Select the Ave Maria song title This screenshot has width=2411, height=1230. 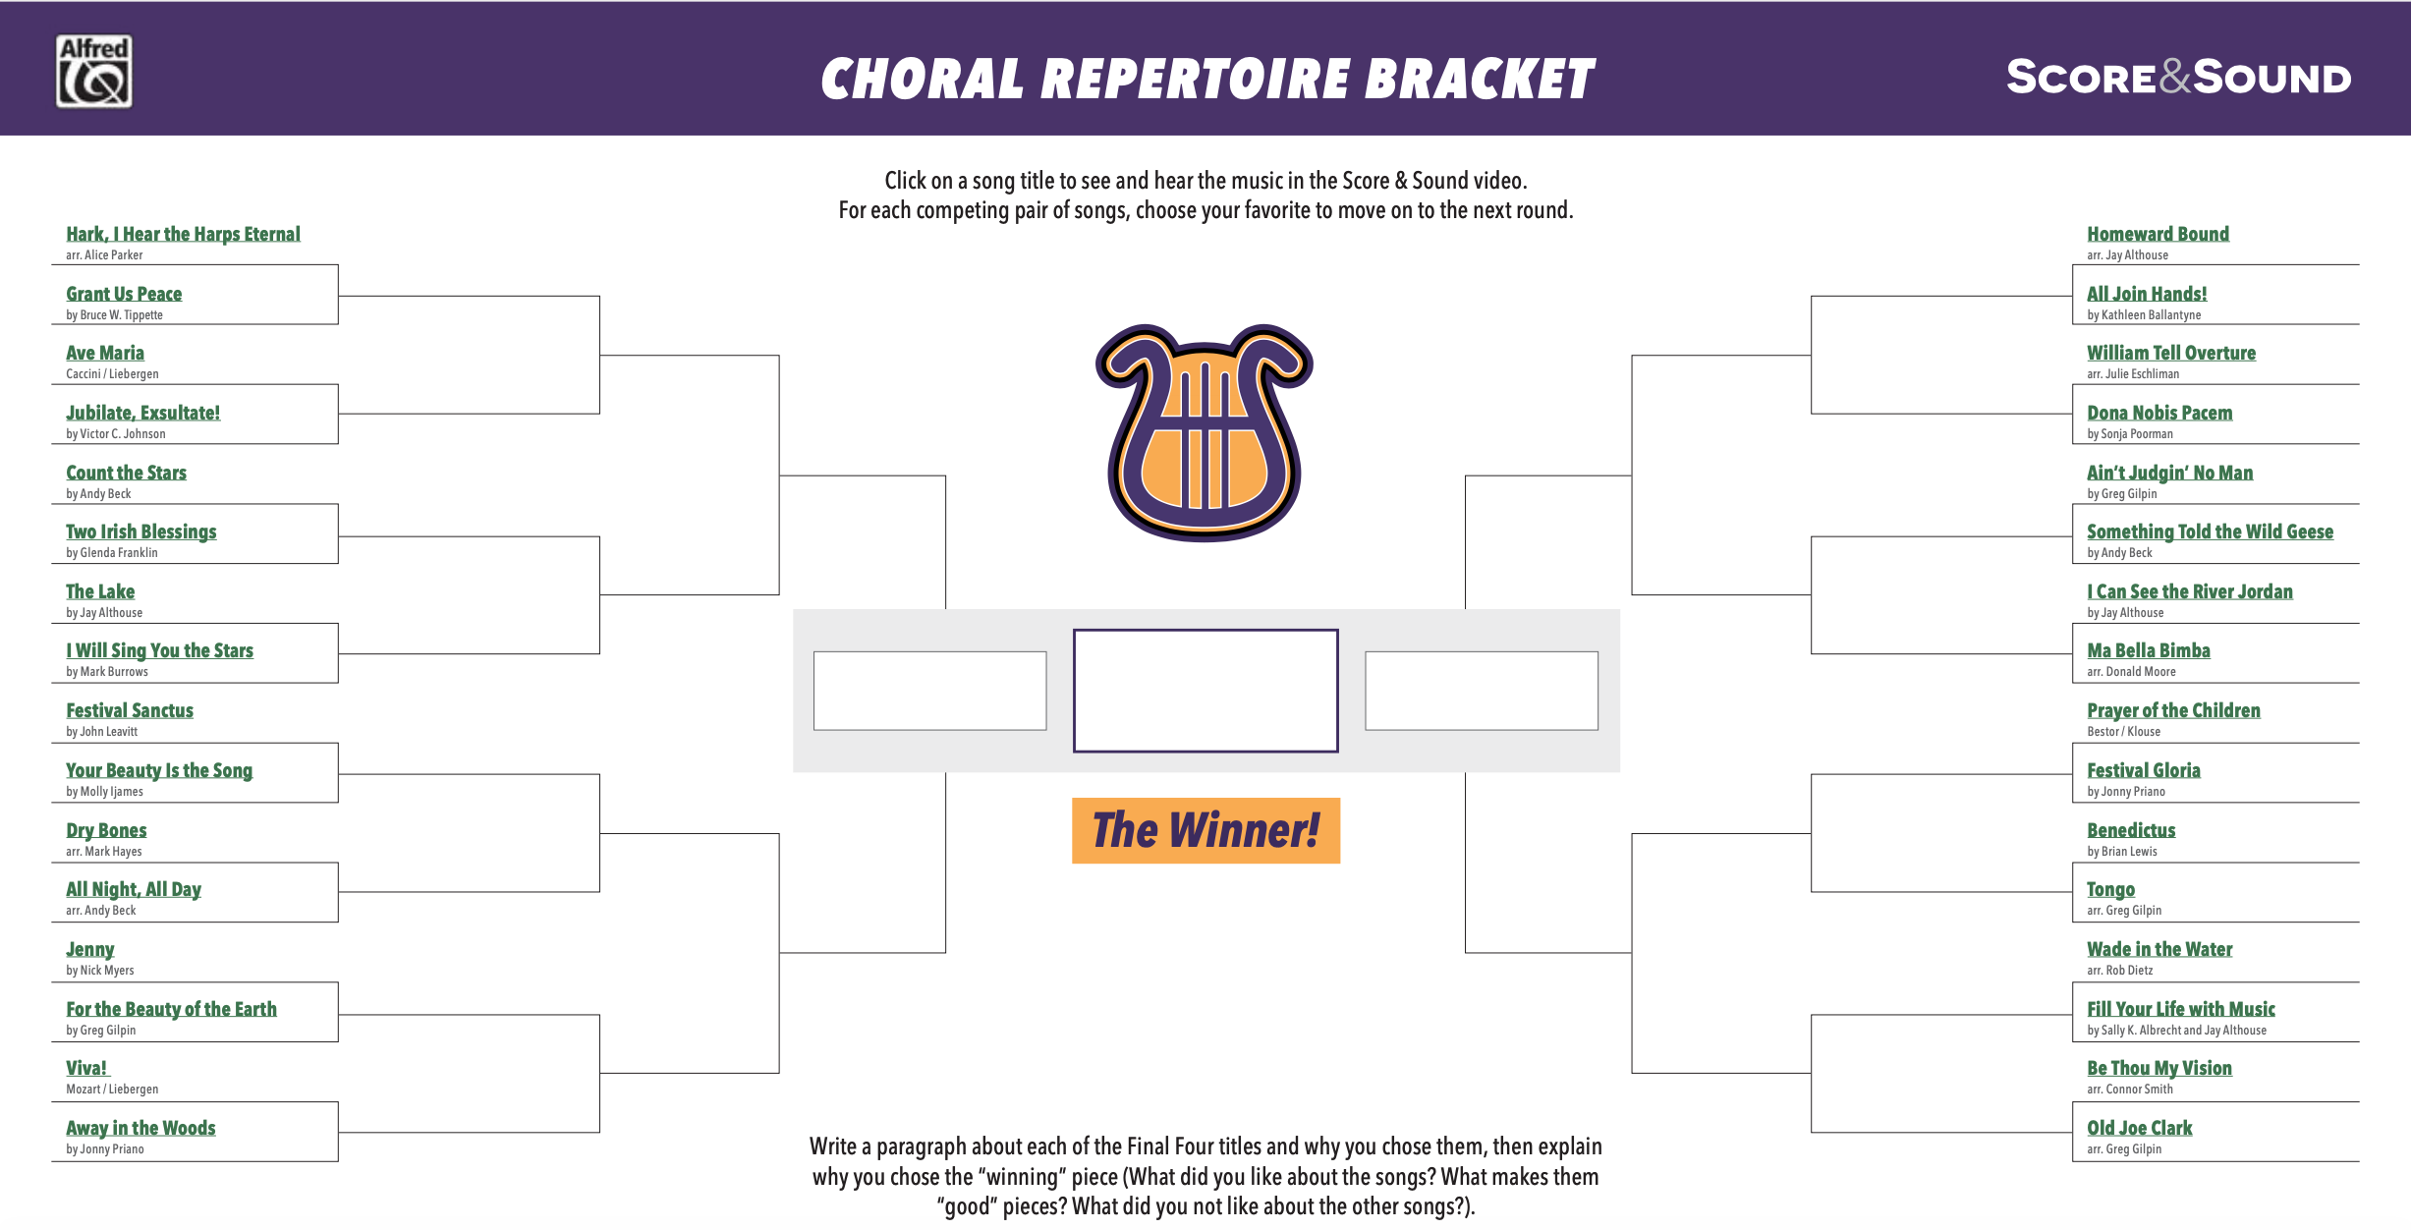click(105, 353)
